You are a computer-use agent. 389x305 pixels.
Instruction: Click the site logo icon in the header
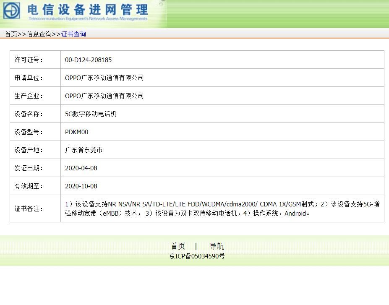click(x=12, y=10)
